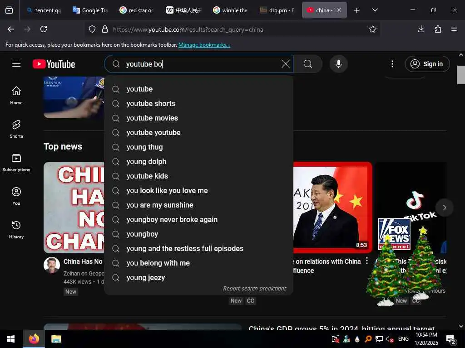This screenshot has height=348, width=465.
Task: Start voice search with the microphone
Action: (x=339, y=64)
